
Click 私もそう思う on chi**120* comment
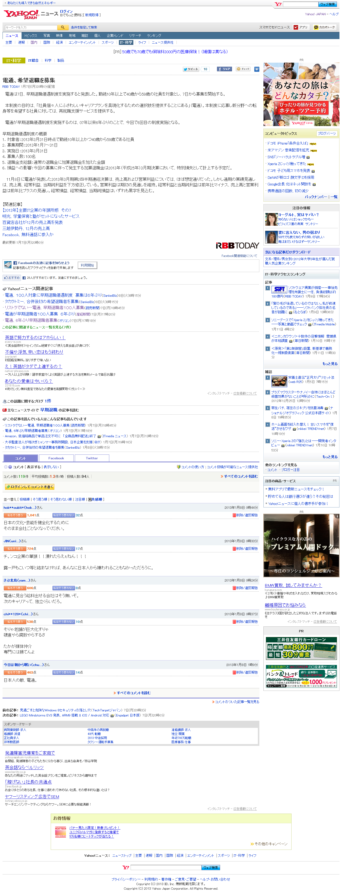(15, 622)
